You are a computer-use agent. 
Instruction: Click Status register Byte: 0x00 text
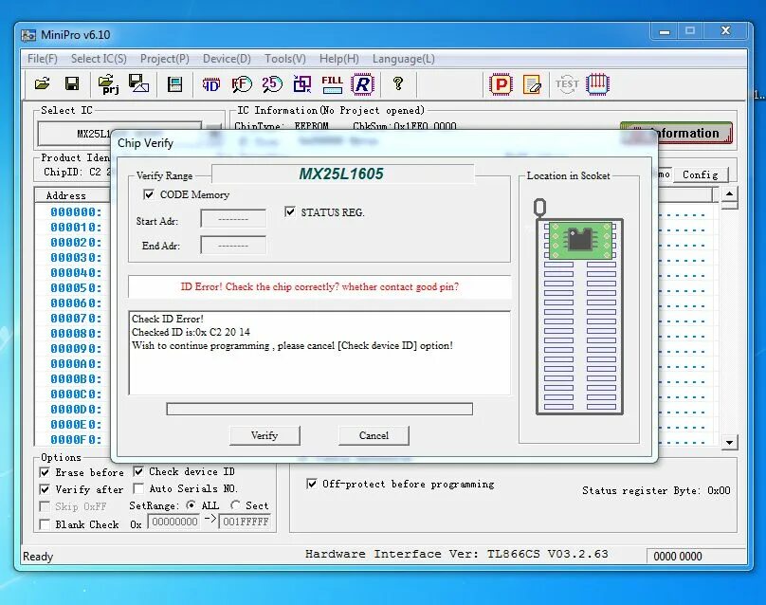tap(656, 490)
